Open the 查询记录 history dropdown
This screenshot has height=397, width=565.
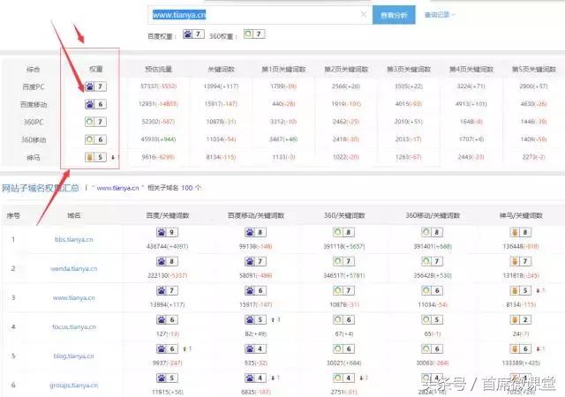coord(440,15)
